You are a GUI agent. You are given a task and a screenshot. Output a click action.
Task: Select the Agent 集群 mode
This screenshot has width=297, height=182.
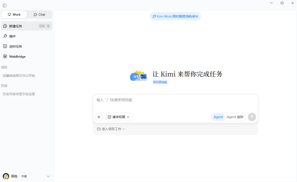click(235, 117)
